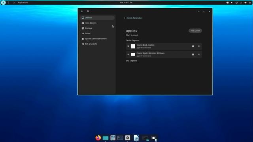
Task: Open the Settings gear icon in dock
Action: (x=128, y=138)
